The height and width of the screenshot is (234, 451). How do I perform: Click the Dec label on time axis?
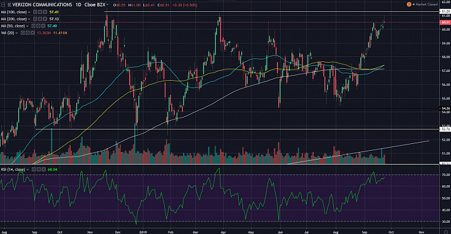[x=118, y=231]
